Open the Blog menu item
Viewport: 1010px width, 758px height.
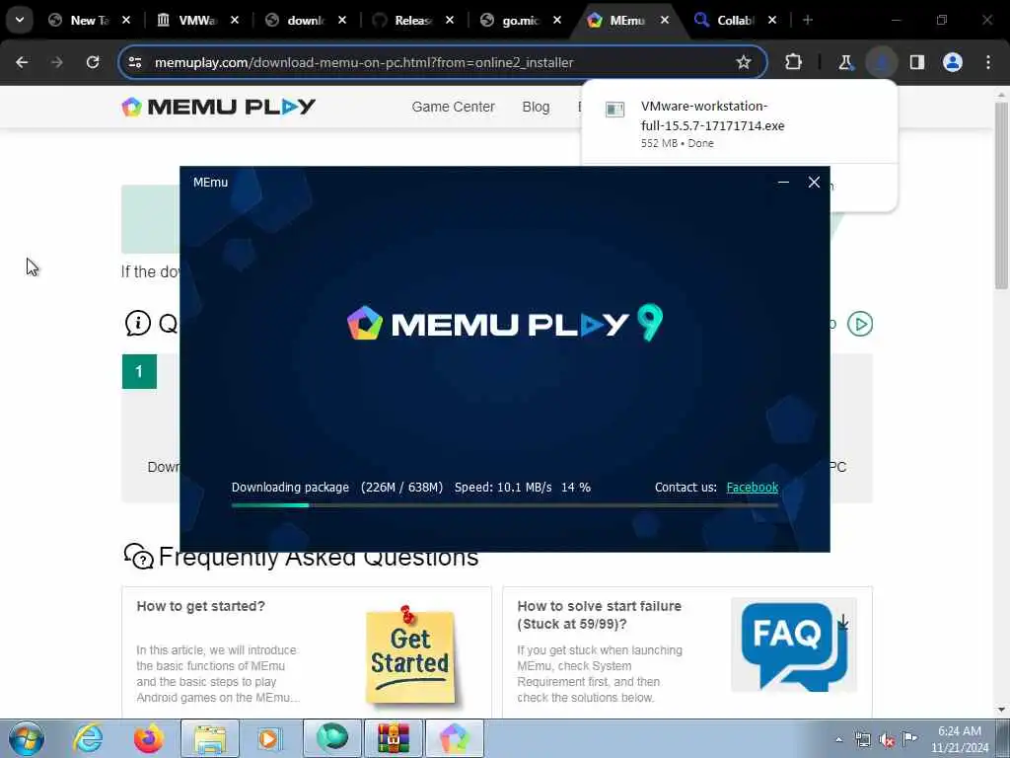coord(536,107)
